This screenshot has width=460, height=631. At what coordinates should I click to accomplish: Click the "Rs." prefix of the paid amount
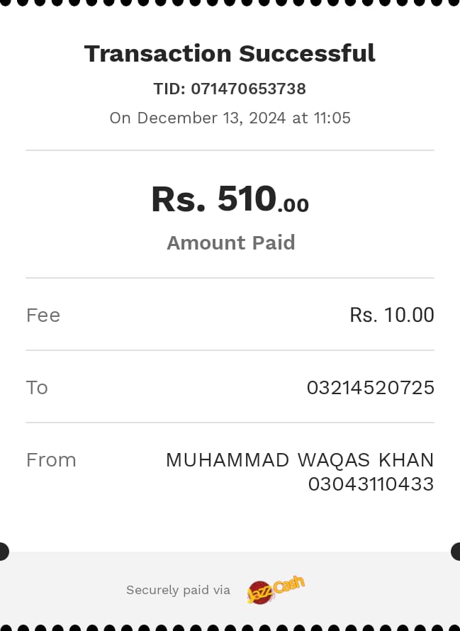pos(178,199)
